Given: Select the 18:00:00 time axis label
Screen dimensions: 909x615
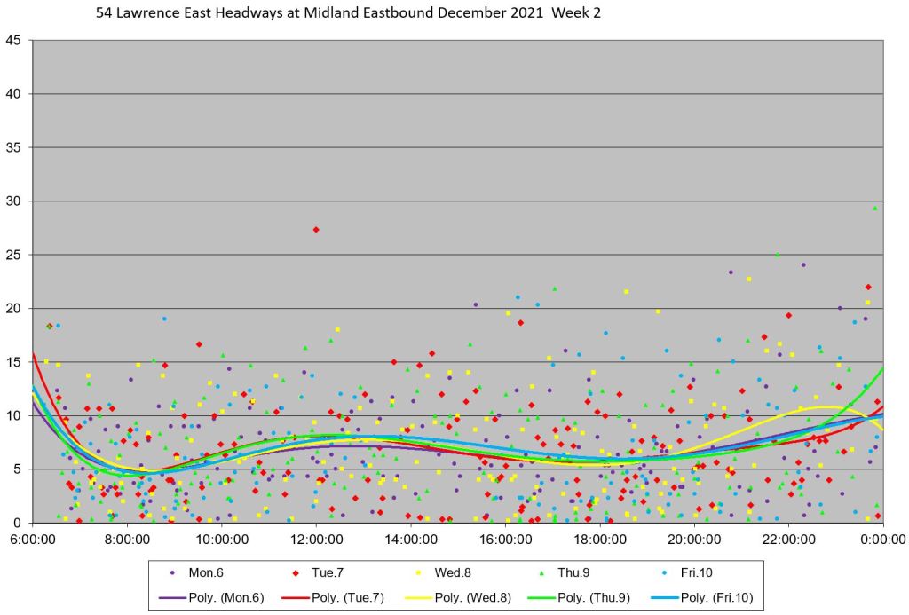Looking at the screenshot, I should [x=599, y=539].
